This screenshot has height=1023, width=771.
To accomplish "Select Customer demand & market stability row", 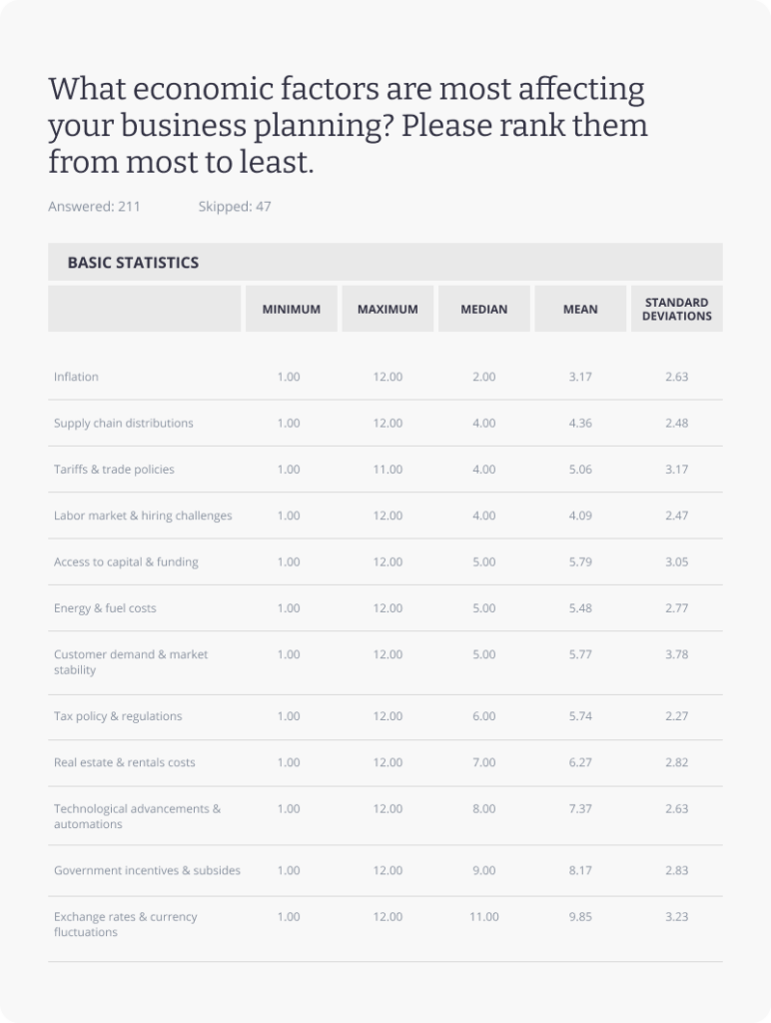I will click(385, 662).
